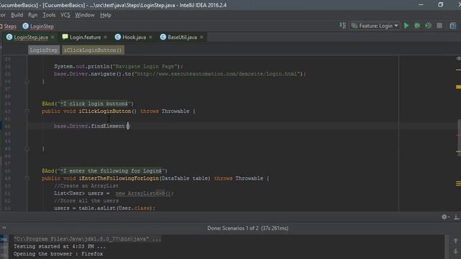
Task: Click the iEnterTheFollowingForLogin method name
Action: [119, 178]
